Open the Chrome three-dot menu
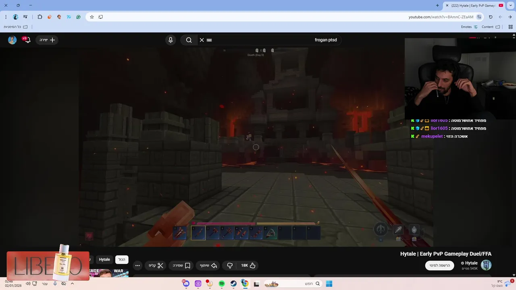Screen dimensions: 516x290 pos(6,17)
